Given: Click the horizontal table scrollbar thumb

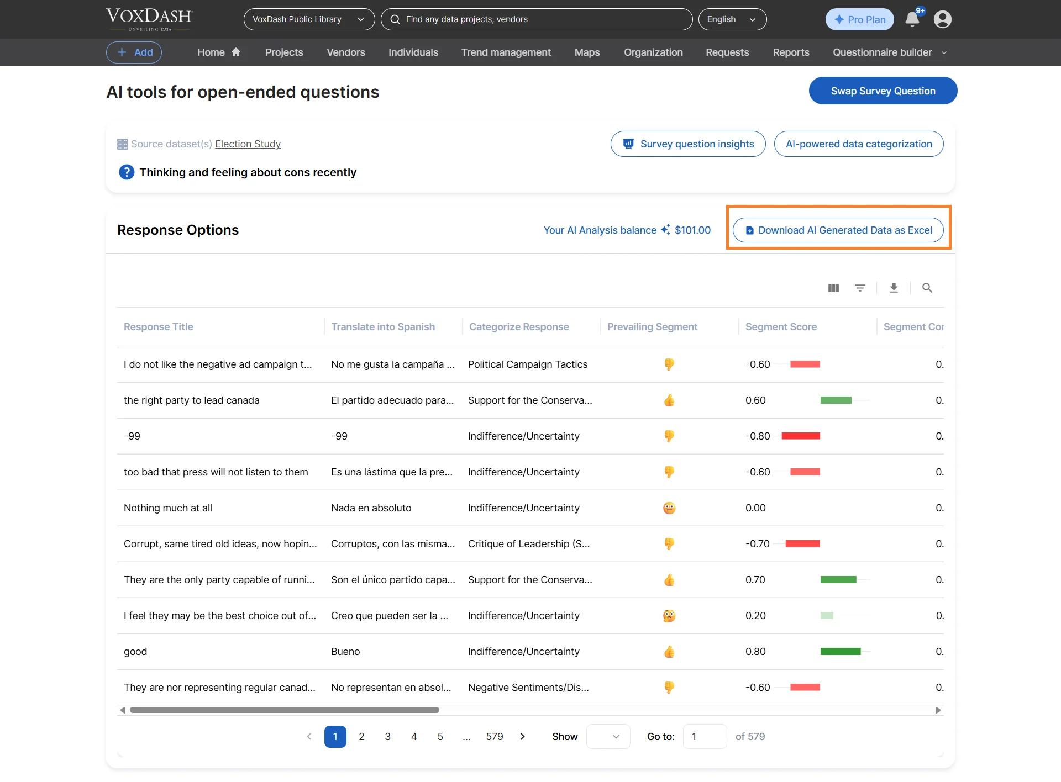Looking at the screenshot, I should tap(284, 710).
